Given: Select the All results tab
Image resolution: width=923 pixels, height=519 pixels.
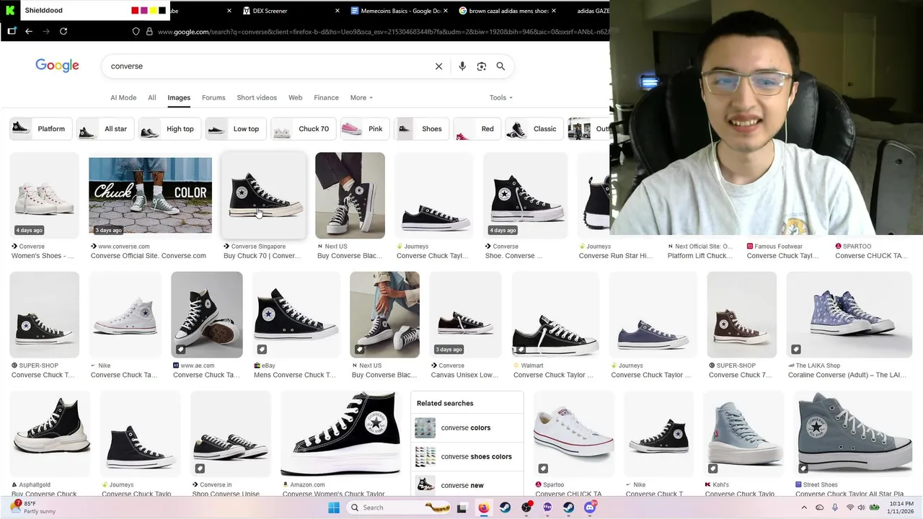Looking at the screenshot, I should tap(152, 97).
